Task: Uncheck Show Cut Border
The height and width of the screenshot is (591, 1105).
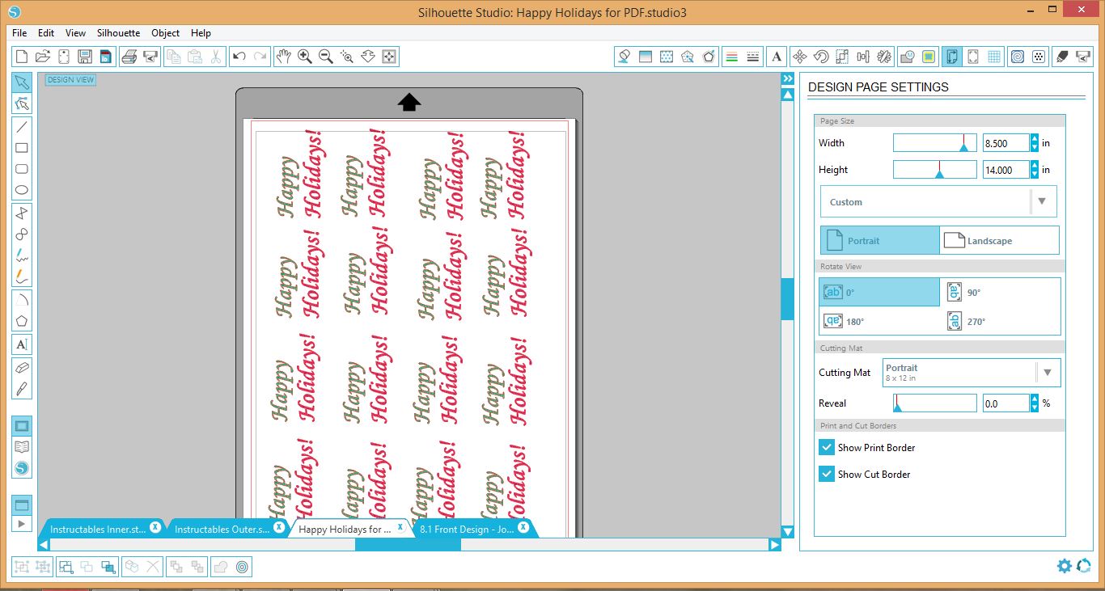Action: [x=827, y=475]
